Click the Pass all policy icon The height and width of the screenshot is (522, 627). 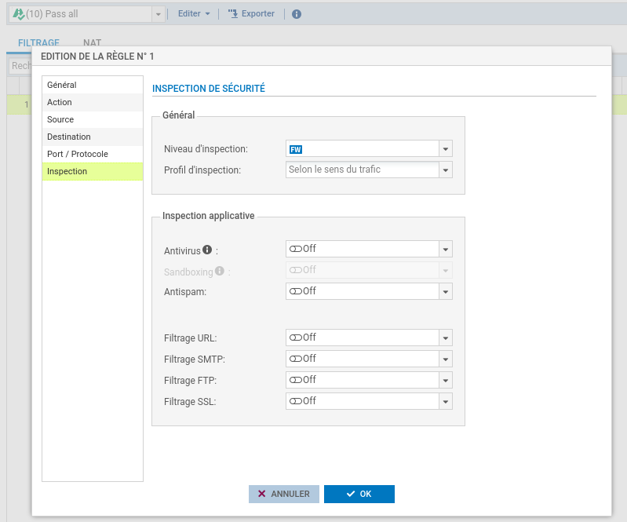(19, 14)
